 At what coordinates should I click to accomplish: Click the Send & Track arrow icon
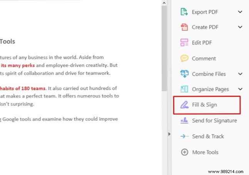[x=184, y=136]
